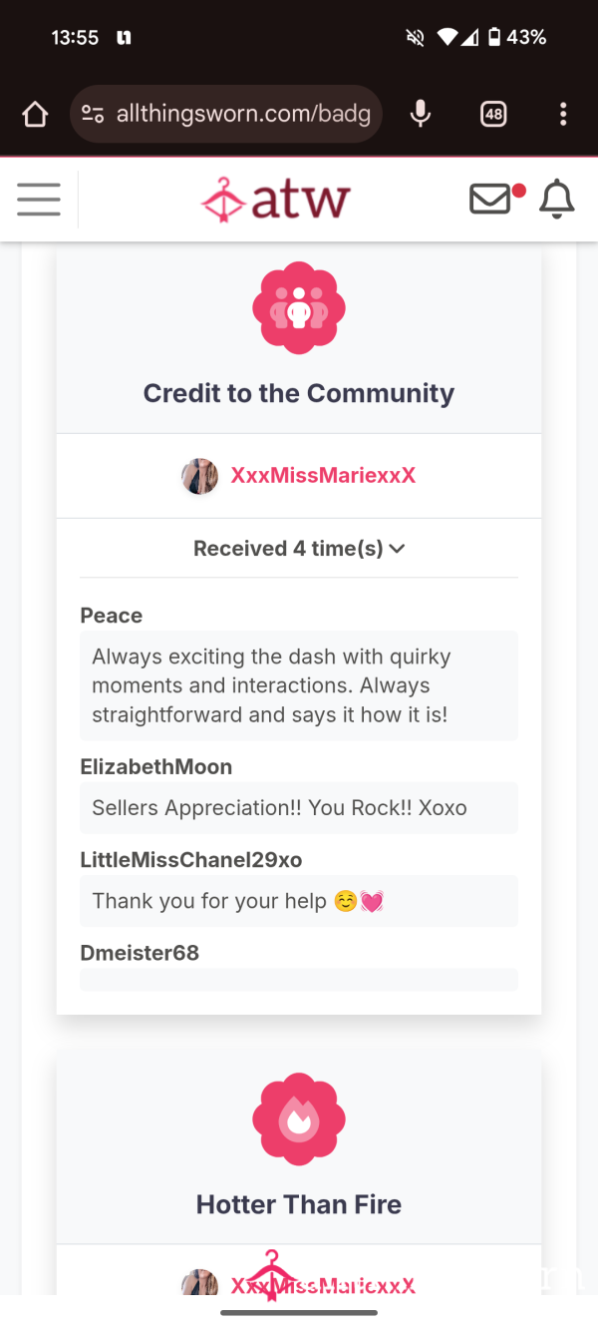Tap the Credit to the Community heading
The image size is (598, 1330).
tap(299, 393)
